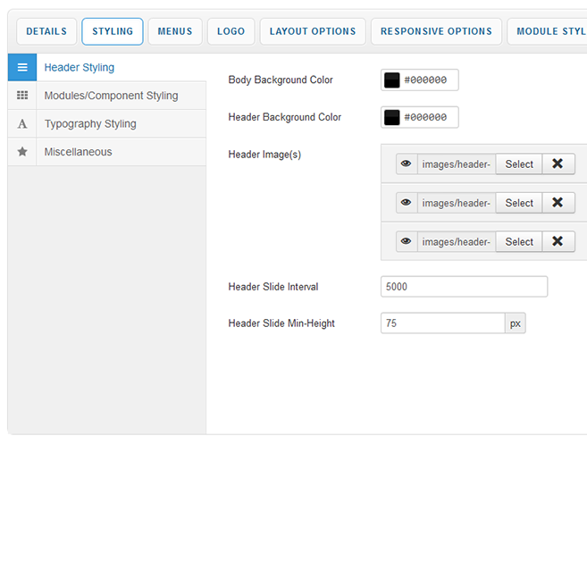Click the Miscellaneous star icon
Viewport: 587px width, 587px height.
22,152
